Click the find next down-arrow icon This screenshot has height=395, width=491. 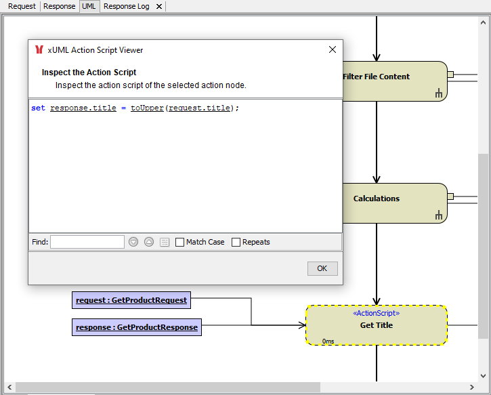[133, 242]
